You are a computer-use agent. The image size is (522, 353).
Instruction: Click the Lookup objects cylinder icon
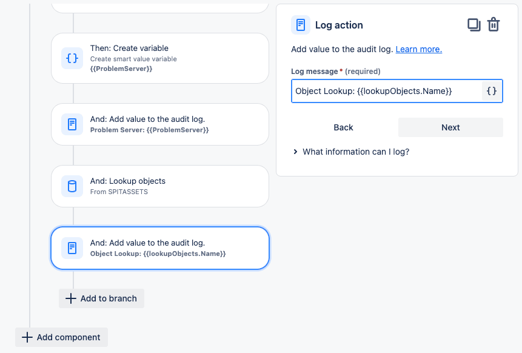click(72, 186)
